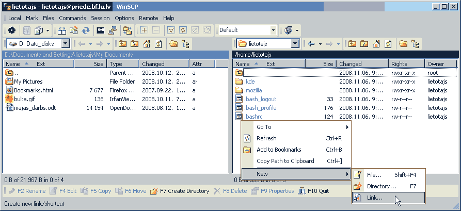461x211 pixels.
Task: Click F5 Copy button
Action: 96,191
